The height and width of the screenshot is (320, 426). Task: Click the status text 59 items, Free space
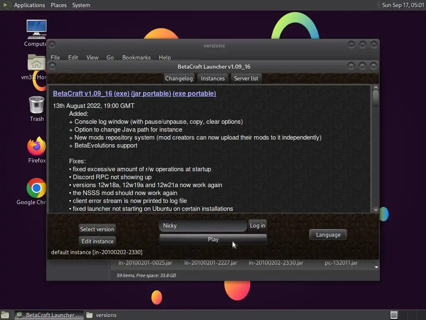pyautogui.click(x=146, y=275)
